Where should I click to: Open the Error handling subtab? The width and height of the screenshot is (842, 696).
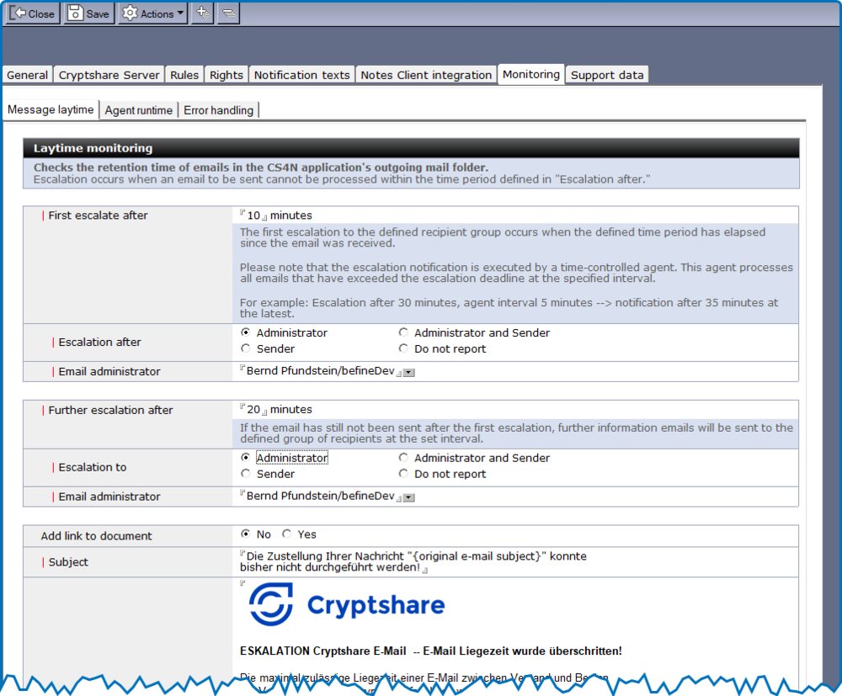point(218,110)
